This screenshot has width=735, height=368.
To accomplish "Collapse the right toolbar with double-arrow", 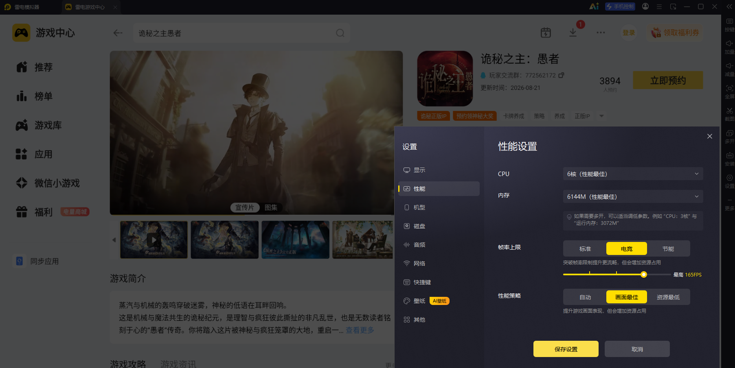I will tap(729, 7).
